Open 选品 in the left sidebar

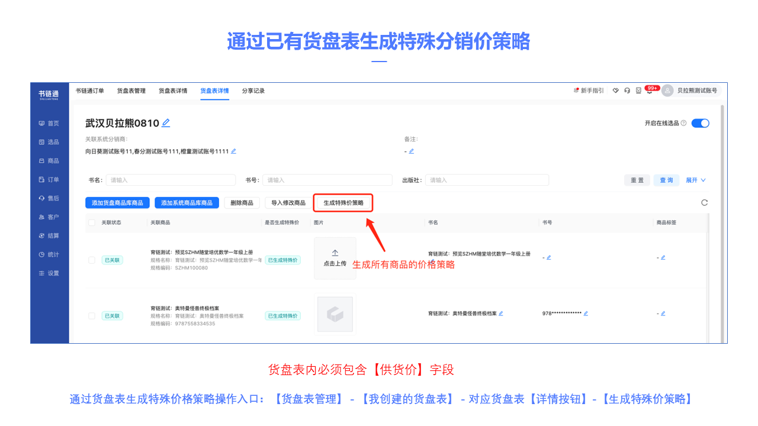point(49,142)
